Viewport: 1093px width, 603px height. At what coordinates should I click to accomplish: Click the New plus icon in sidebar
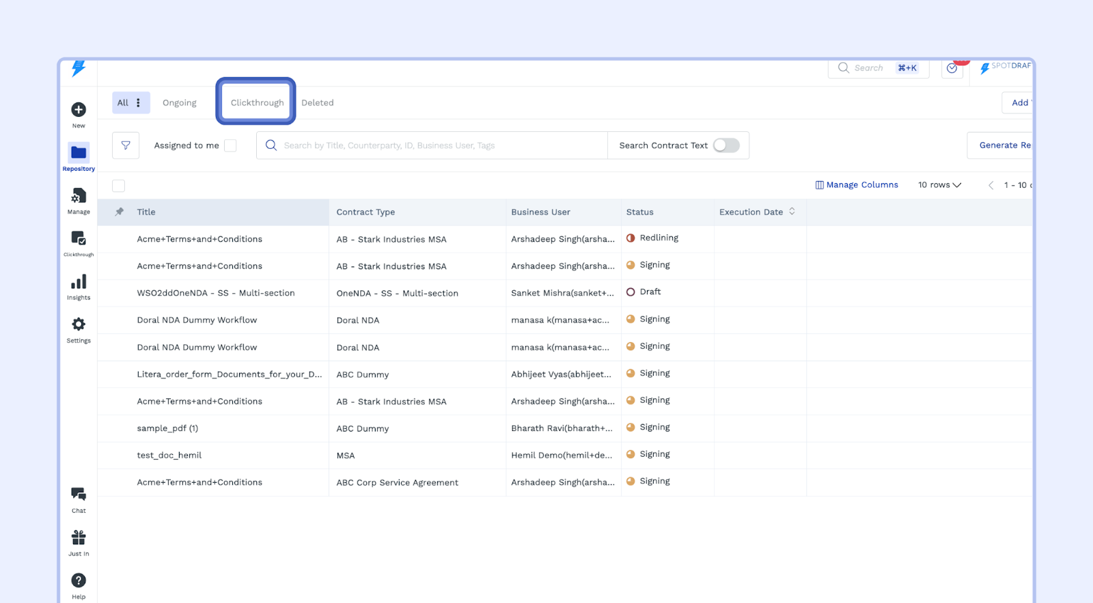pos(79,110)
